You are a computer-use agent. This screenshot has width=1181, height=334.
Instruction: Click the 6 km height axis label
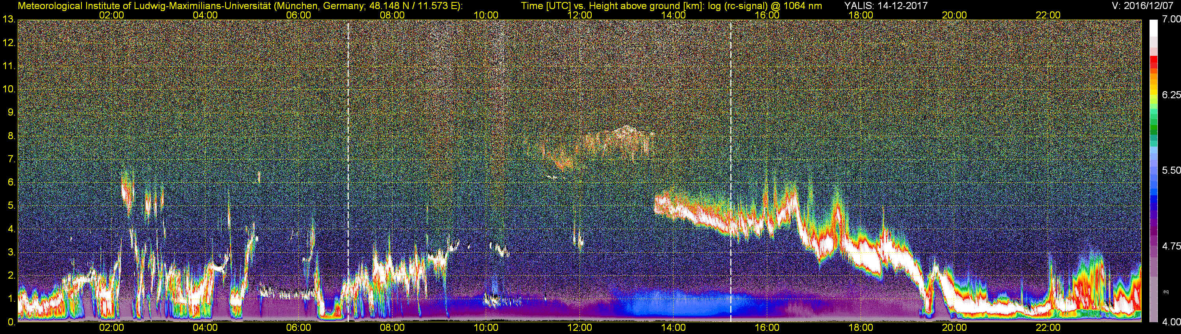coord(11,183)
